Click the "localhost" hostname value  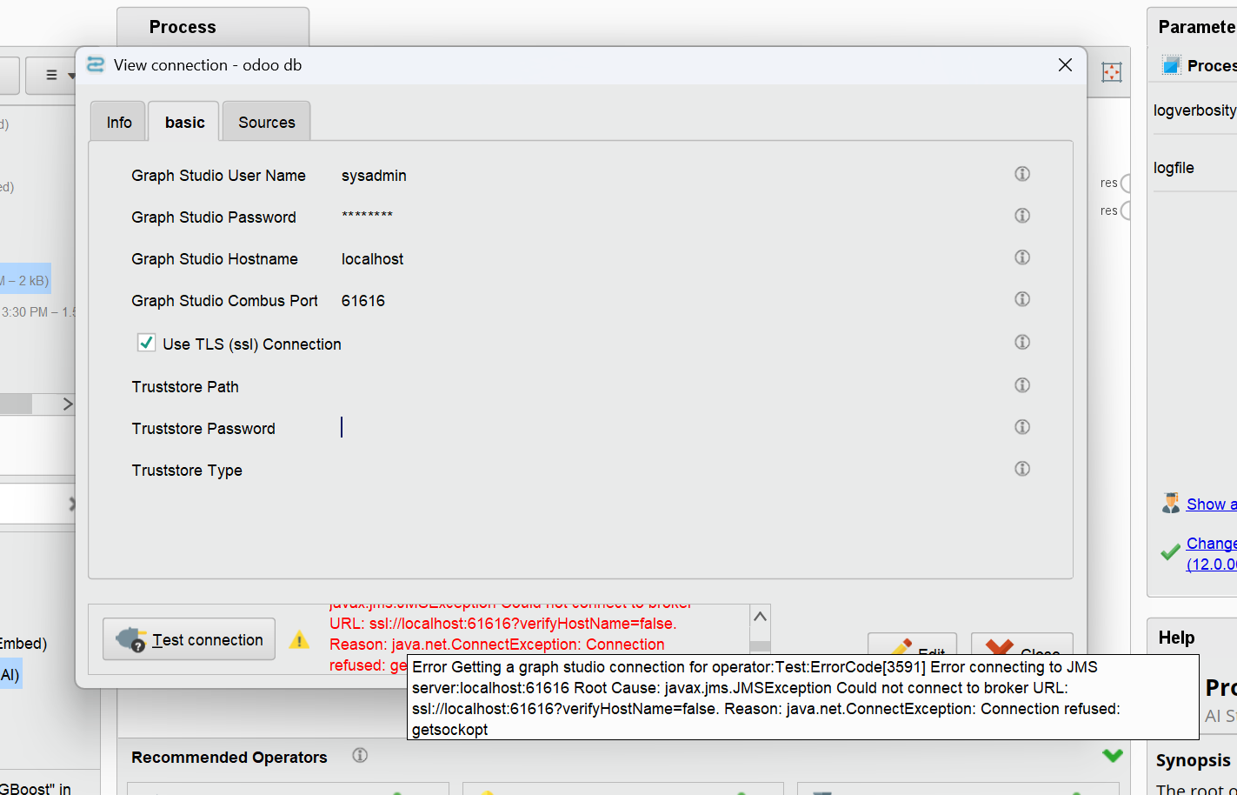coord(372,259)
